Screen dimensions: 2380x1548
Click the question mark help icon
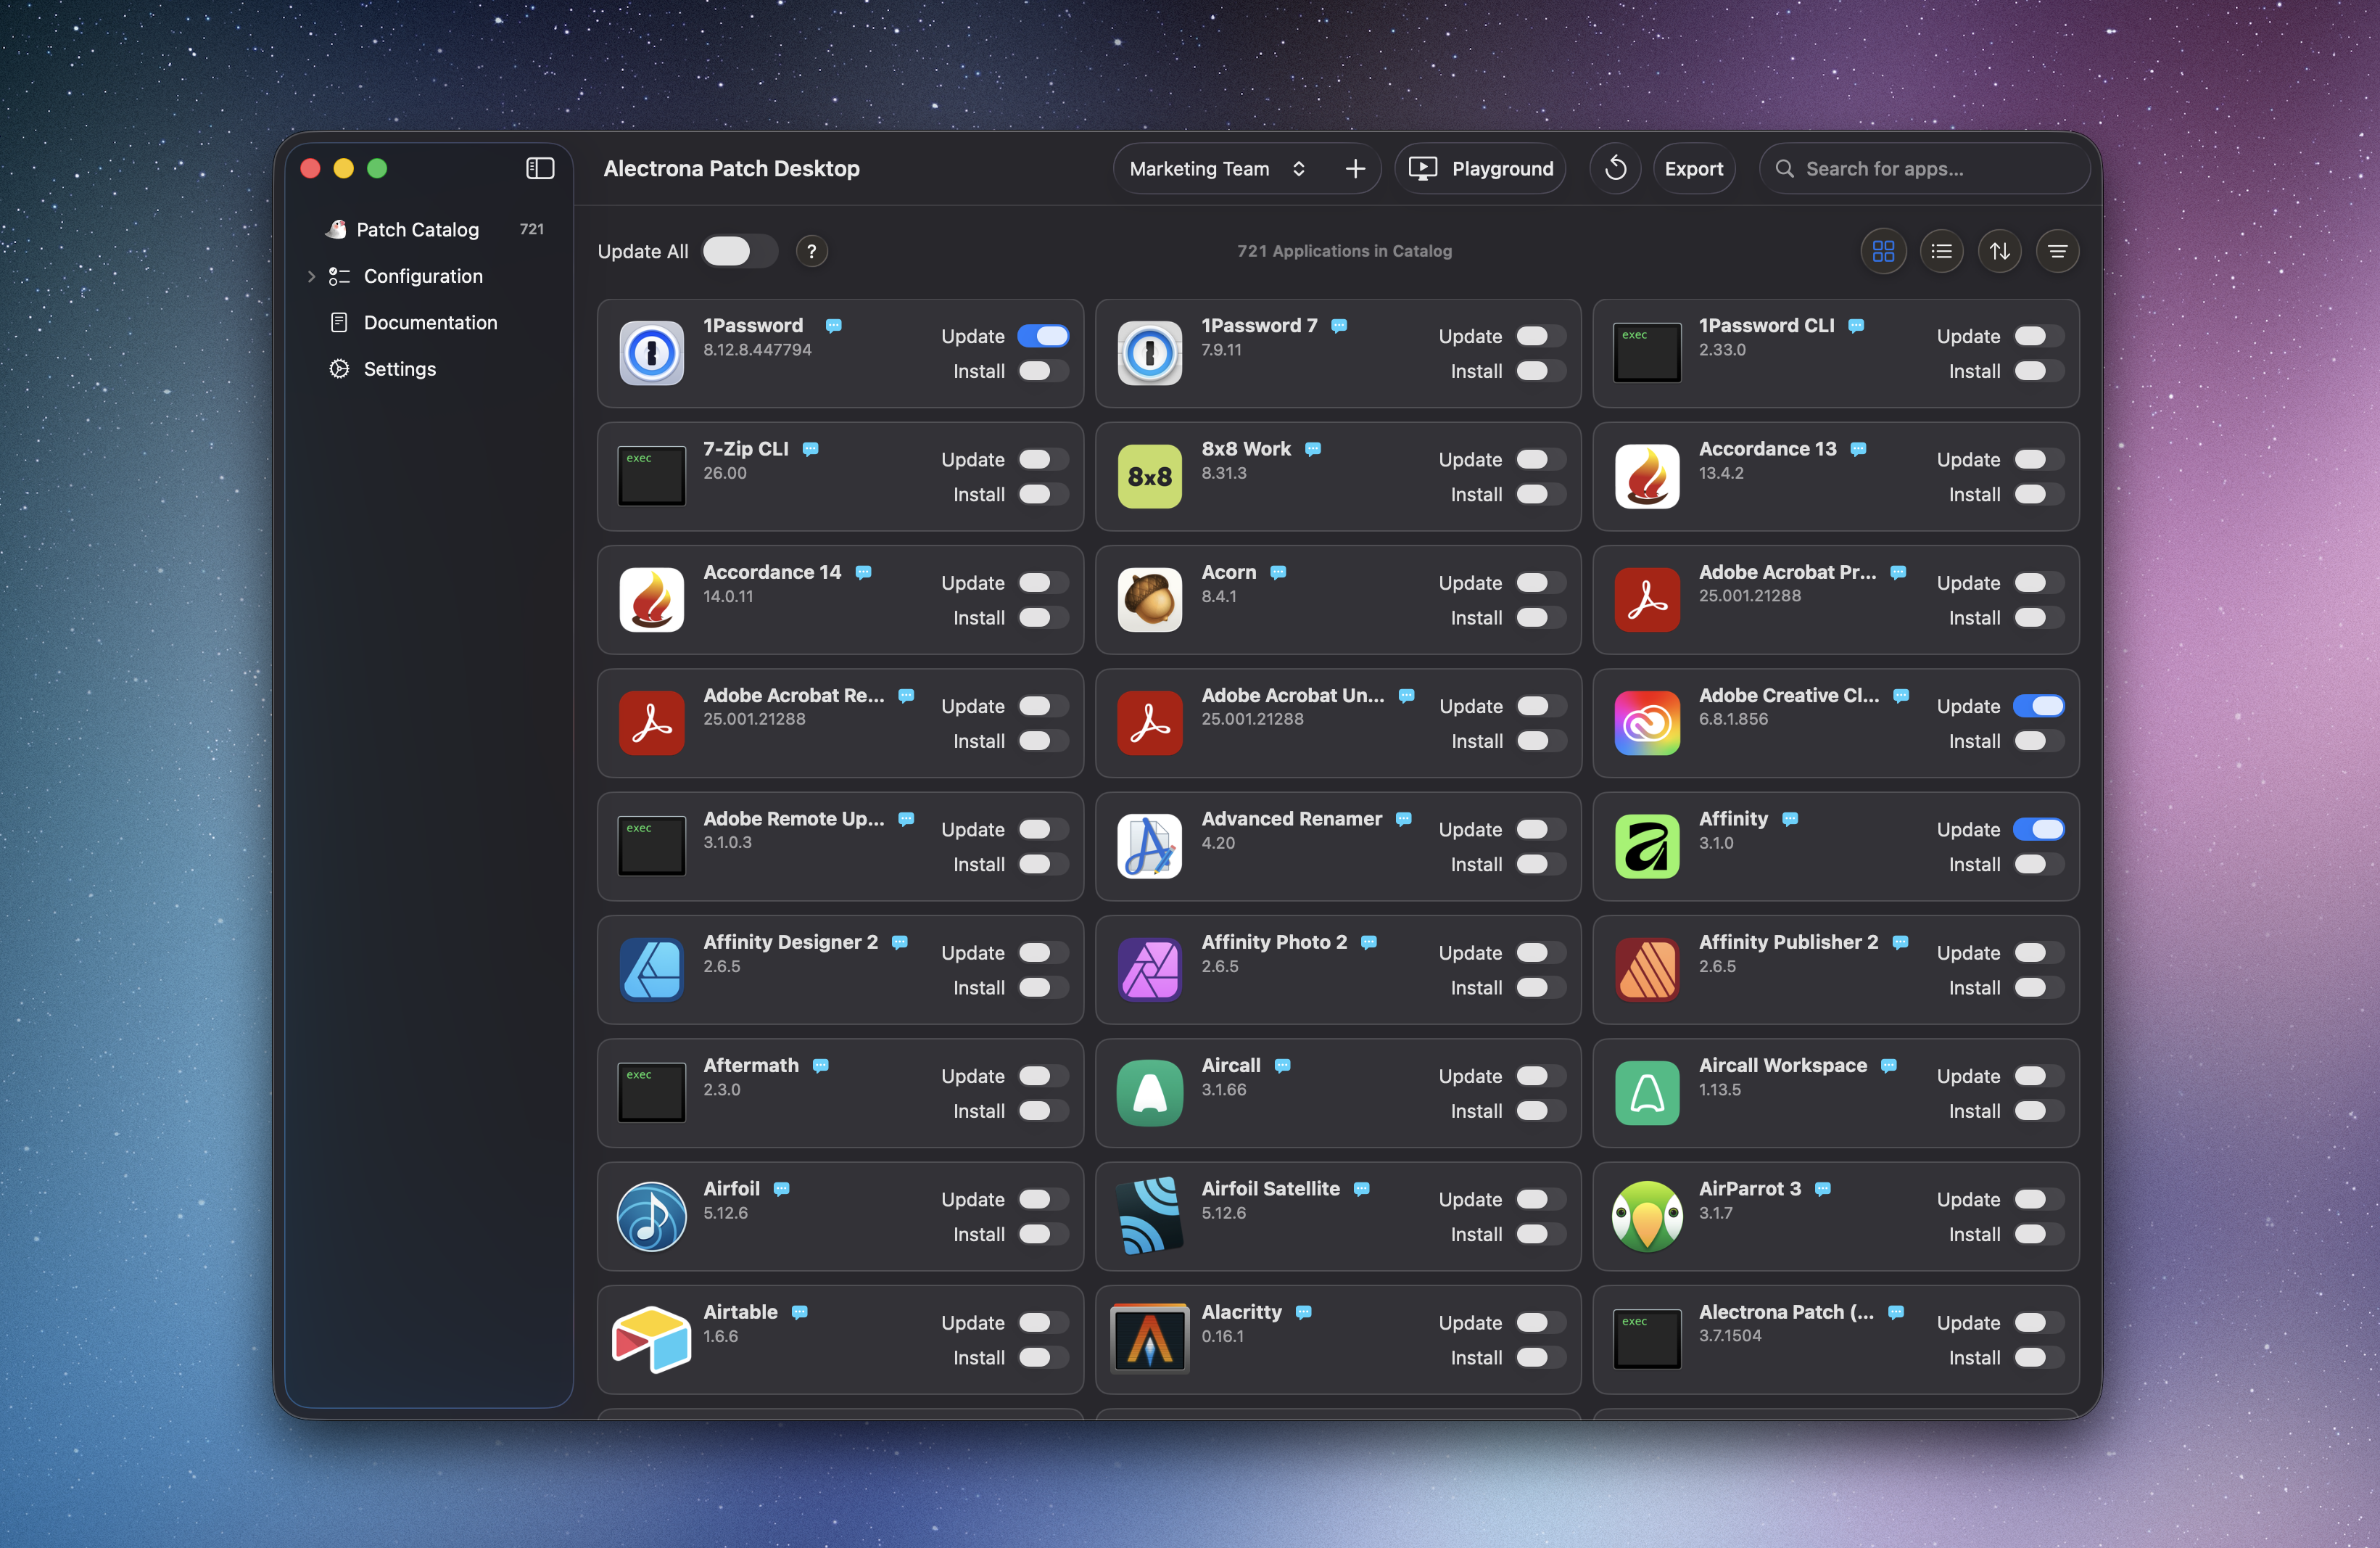click(811, 251)
